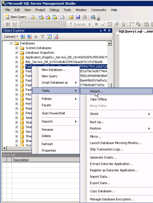The width and height of the screenshot is (153, 203).
Task: Open the Tools menu in the menu bar
Action: 67,10
